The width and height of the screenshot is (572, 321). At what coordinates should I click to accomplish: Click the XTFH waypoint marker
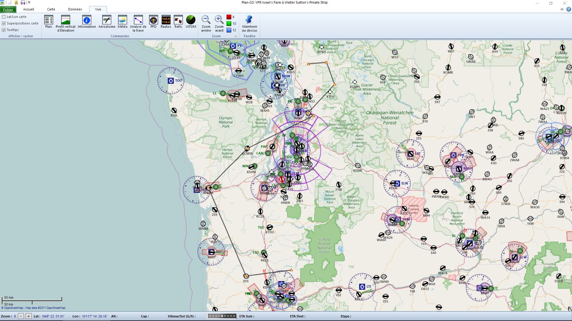[x=330, y=92]
